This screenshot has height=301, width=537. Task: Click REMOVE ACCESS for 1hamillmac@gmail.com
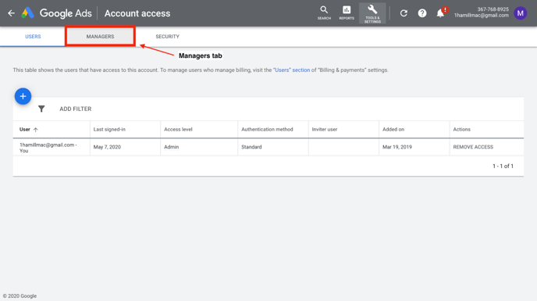tap(473, 147)
